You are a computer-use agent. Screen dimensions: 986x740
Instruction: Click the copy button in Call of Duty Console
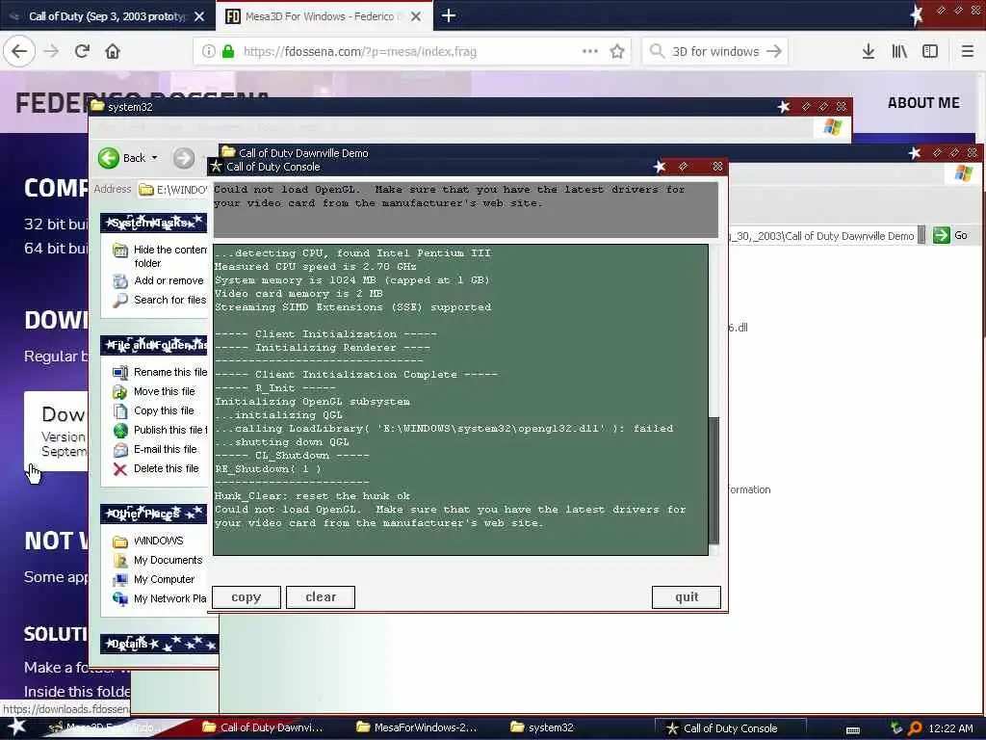tap(246, 597)
